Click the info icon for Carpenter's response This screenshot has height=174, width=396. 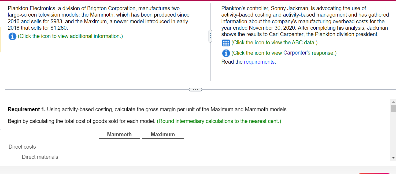[226, 53]
